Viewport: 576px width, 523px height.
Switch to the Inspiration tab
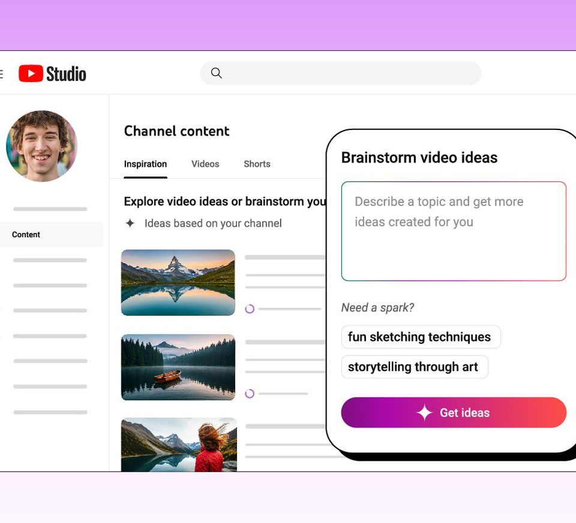pyautogui.click(x=145, y=164)
